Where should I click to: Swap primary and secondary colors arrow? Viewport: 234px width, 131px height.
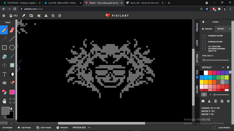[5, 117]
